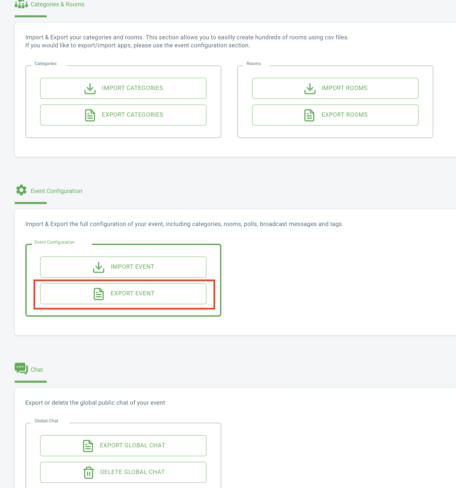456x488 pixels.
Task: Click the Delete Global Chat button
Action: tap(123, 472)
